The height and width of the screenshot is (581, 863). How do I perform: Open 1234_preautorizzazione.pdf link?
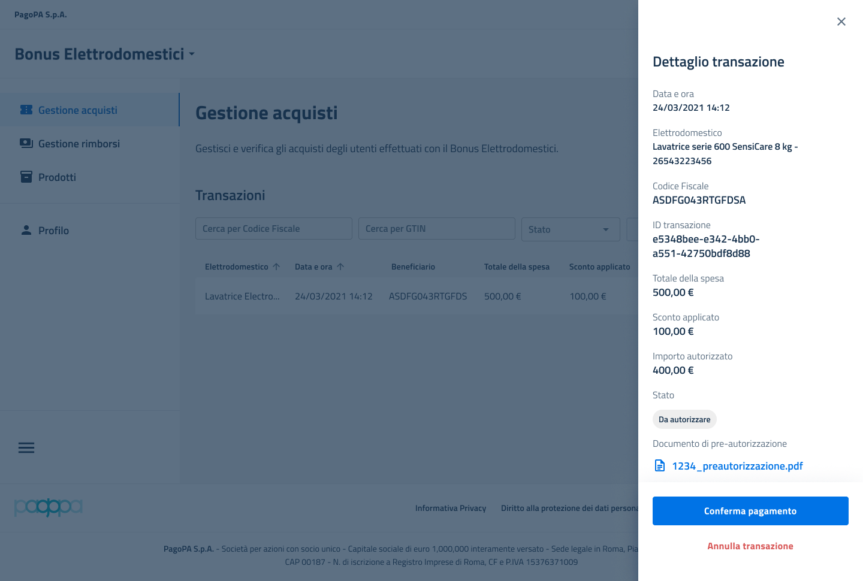tap(737, 466)
